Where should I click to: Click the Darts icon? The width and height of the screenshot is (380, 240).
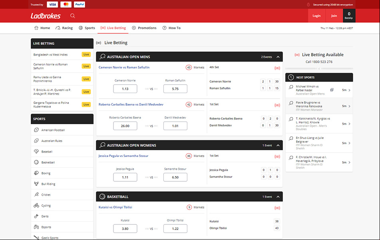(36, 216)
